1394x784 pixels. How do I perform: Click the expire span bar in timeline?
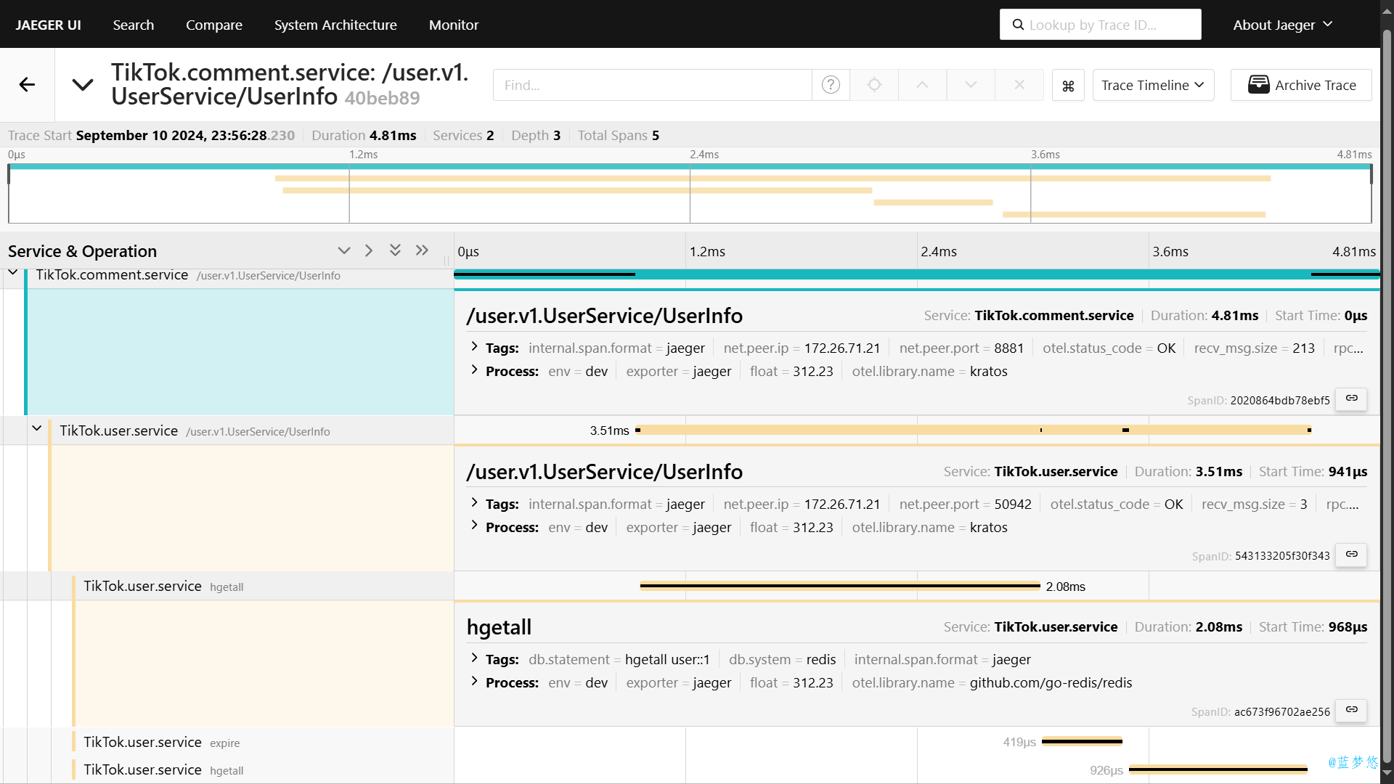[1082, 741]
